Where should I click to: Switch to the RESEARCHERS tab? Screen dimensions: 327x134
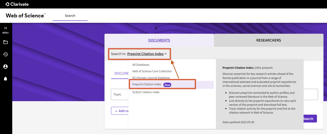click(x=268, y=40)
